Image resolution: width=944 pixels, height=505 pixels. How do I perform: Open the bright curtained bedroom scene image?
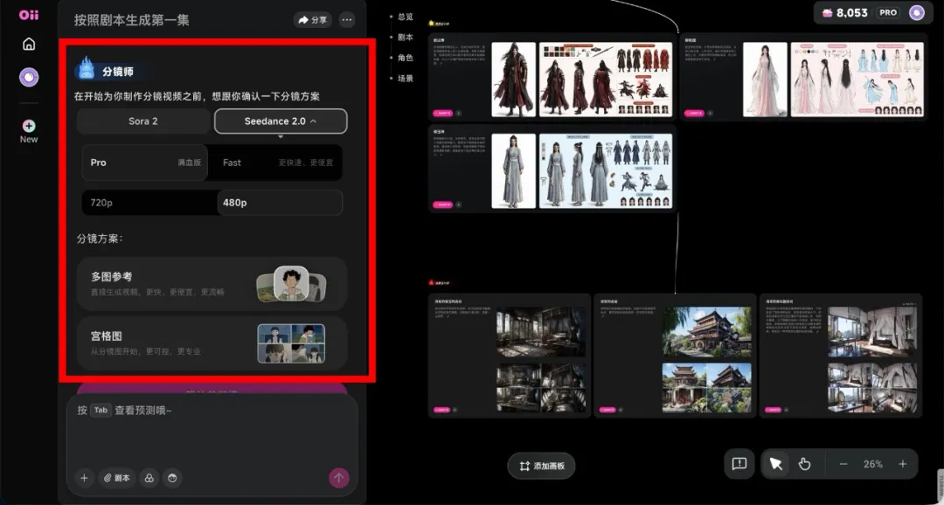click(873, 332)
